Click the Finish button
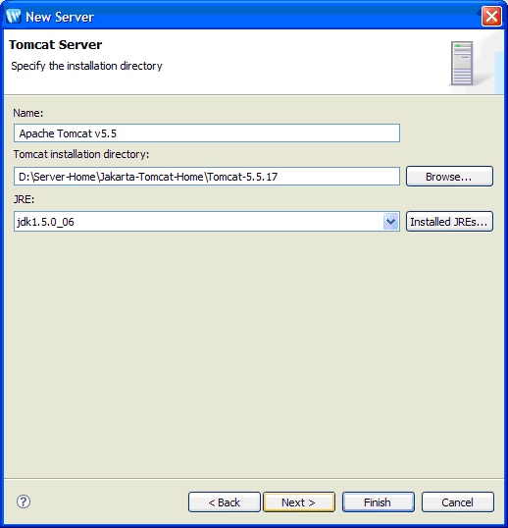Screen dimensions: 508x528 click(x=379, y=502)
